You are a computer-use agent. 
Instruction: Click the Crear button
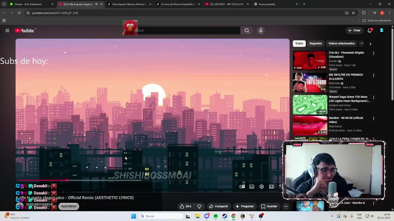(354, 30)
